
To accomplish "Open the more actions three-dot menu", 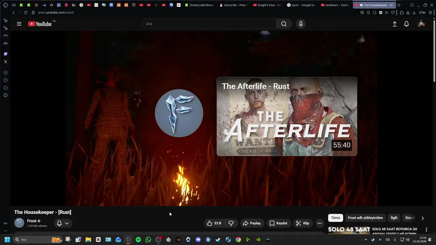I will pos(320,223).
